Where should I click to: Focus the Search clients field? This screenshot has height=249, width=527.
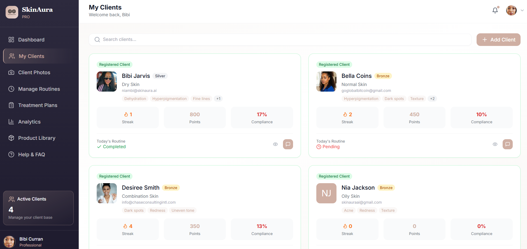[280, 40]
